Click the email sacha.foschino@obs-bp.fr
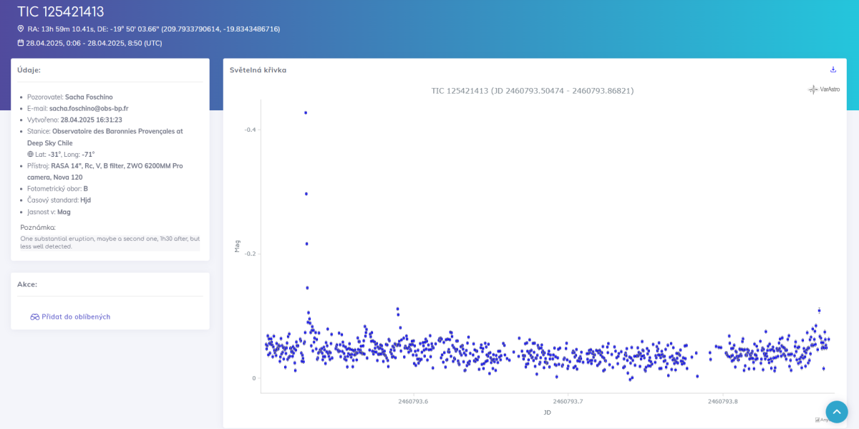Image resolution: width=859 pixels, height=429 pixels. (89, 108)
